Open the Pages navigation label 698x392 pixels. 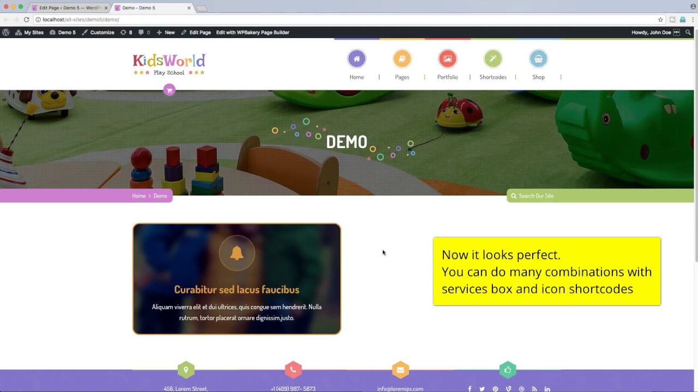click(x=402, y=77)
